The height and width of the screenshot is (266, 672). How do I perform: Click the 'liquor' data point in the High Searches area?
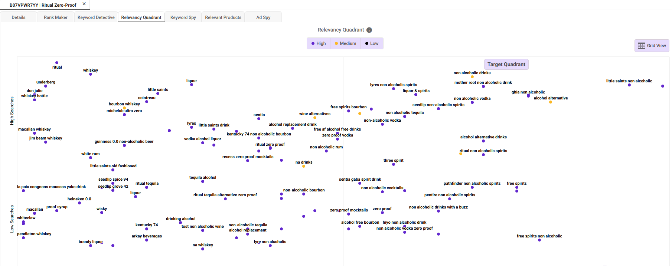(x=192, y=85)
